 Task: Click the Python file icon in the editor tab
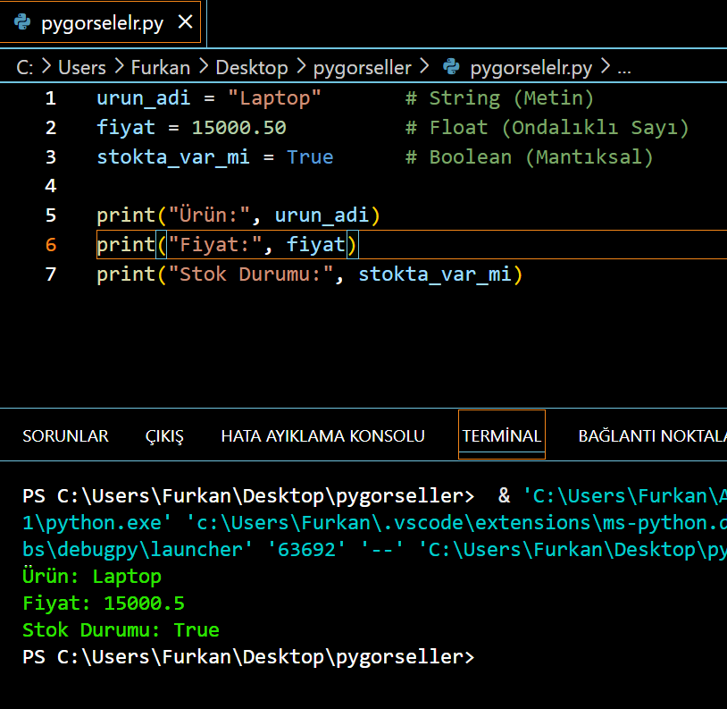point(21,23)
